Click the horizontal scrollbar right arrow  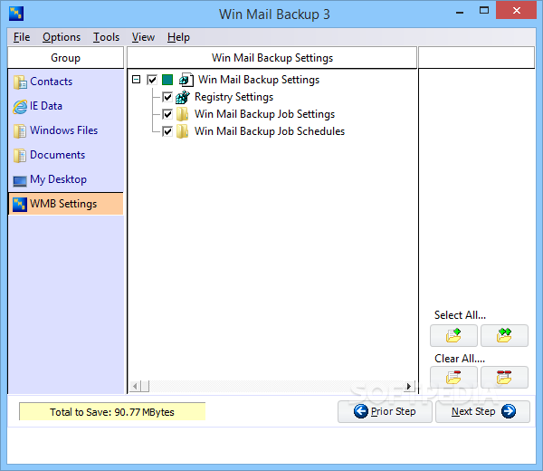click(x=409, y=386)
